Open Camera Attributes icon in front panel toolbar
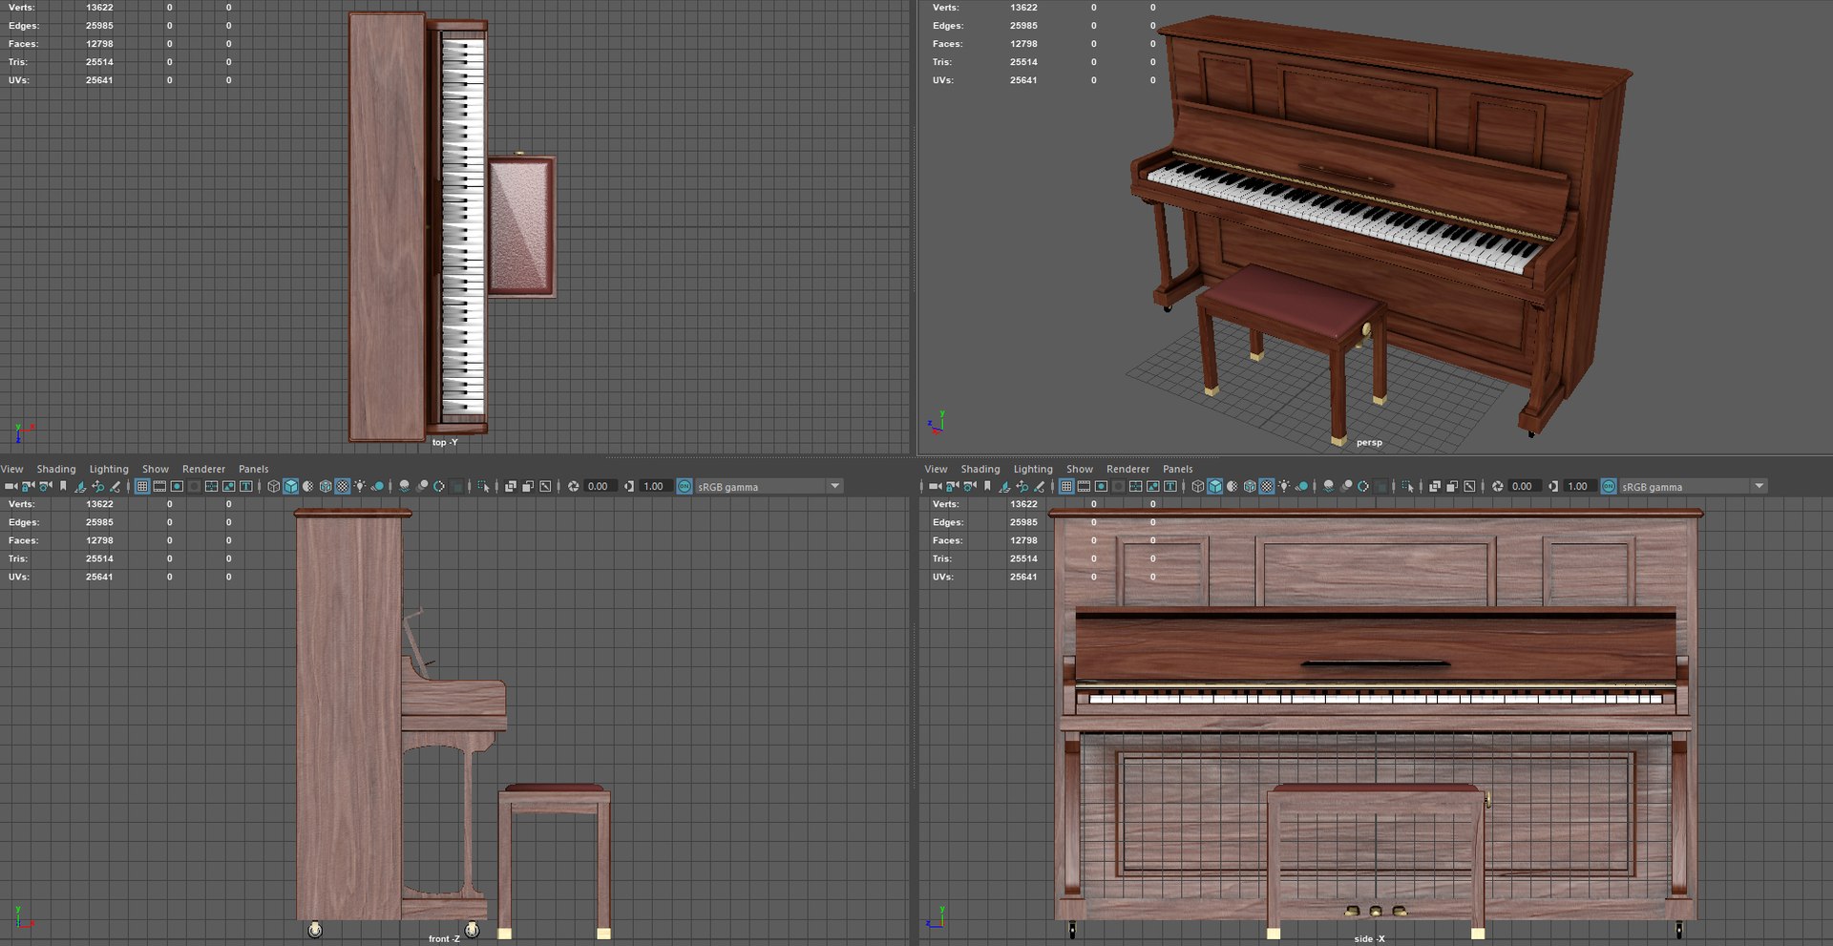The height and width of the screenshot is (946, 1833). (45, 486)
